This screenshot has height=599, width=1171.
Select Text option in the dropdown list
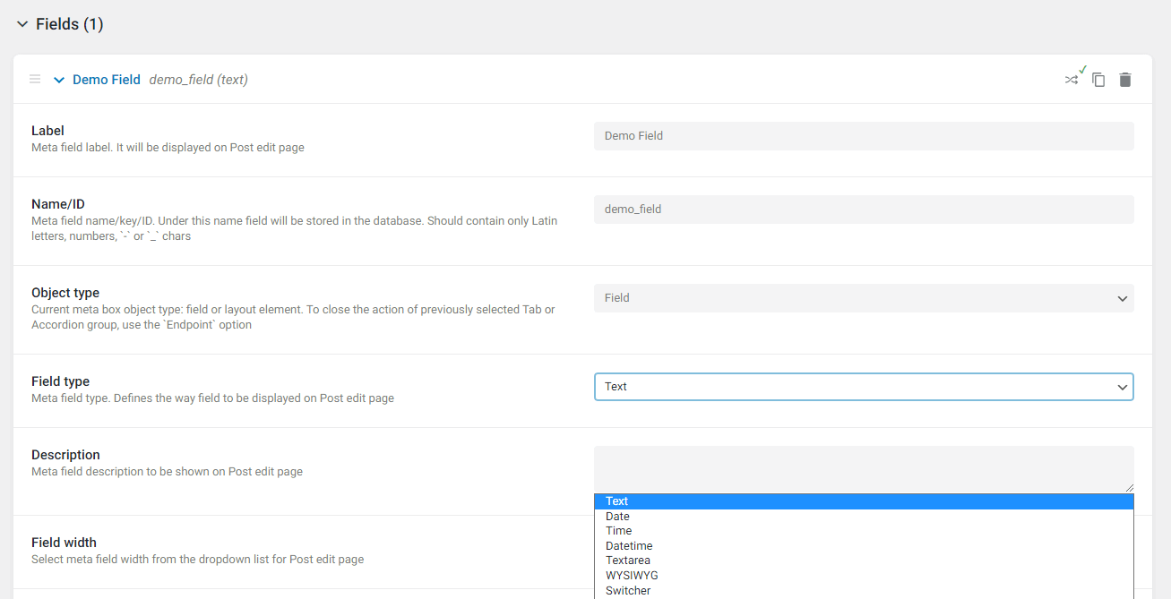(x=864, y=501)
